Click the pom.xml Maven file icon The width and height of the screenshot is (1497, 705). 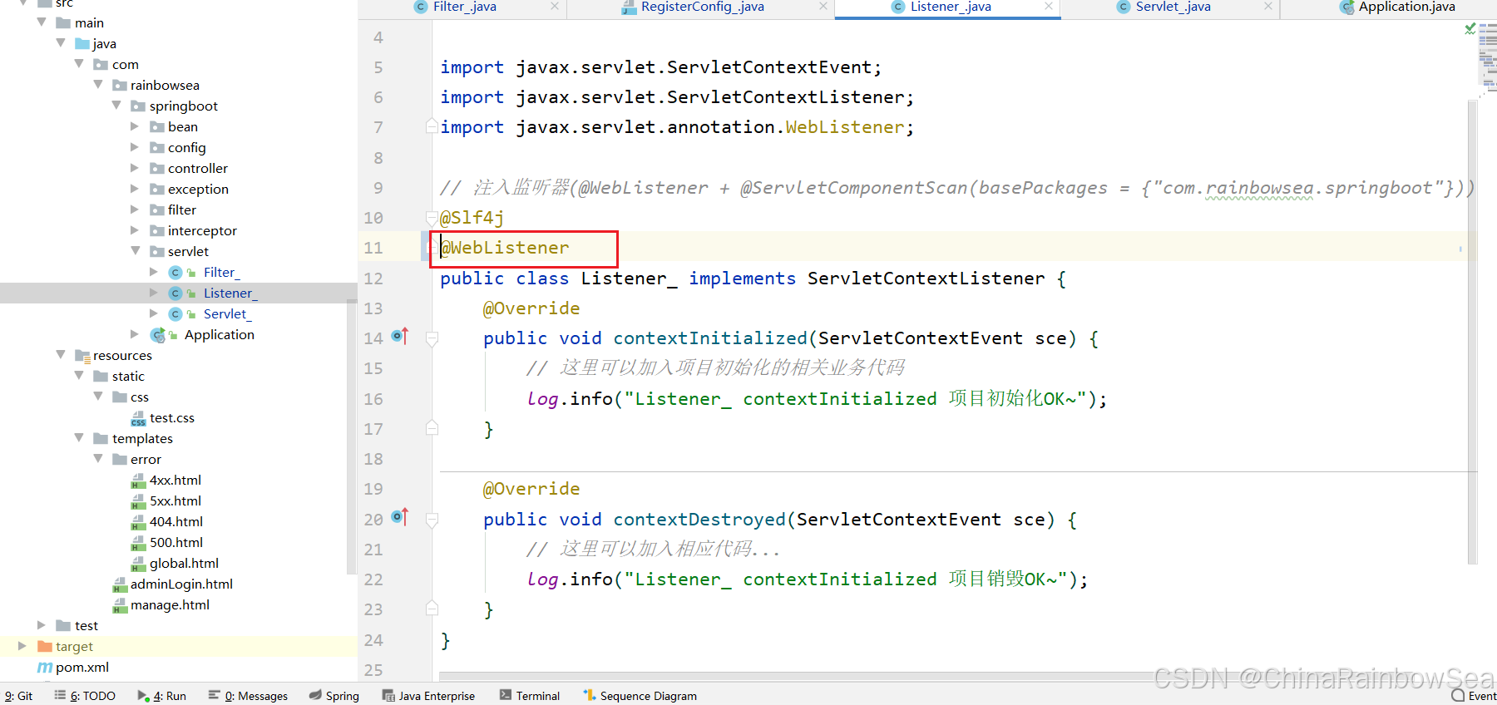(x=45, y=668)
